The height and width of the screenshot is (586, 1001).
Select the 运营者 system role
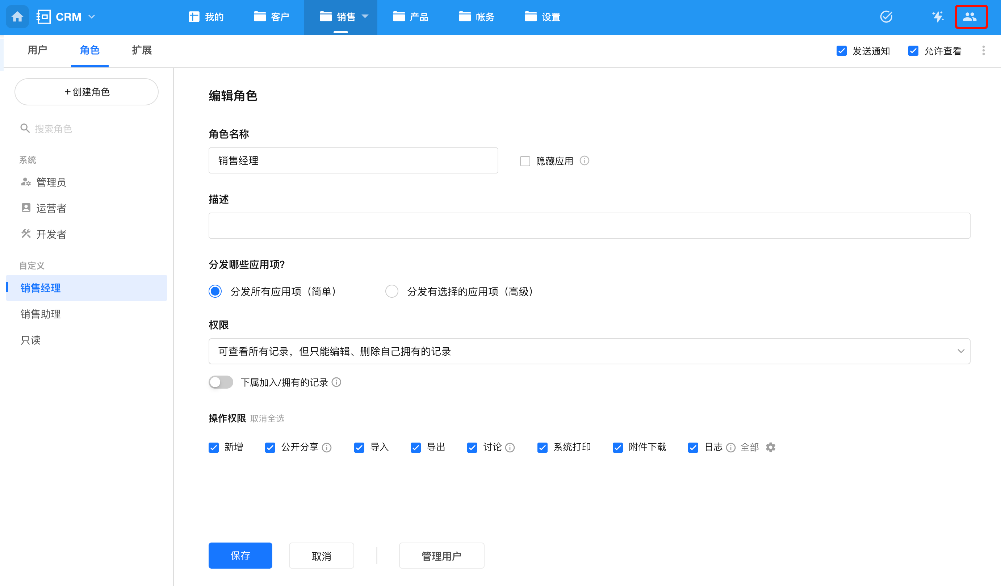click(87, 208)
